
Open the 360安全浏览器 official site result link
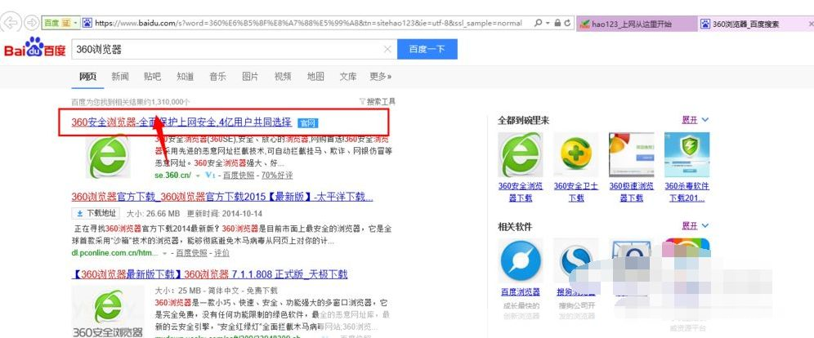coord(181,122)
